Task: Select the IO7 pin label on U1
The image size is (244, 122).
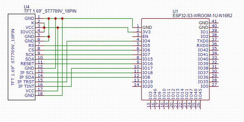Action: [x=146, y=55]
